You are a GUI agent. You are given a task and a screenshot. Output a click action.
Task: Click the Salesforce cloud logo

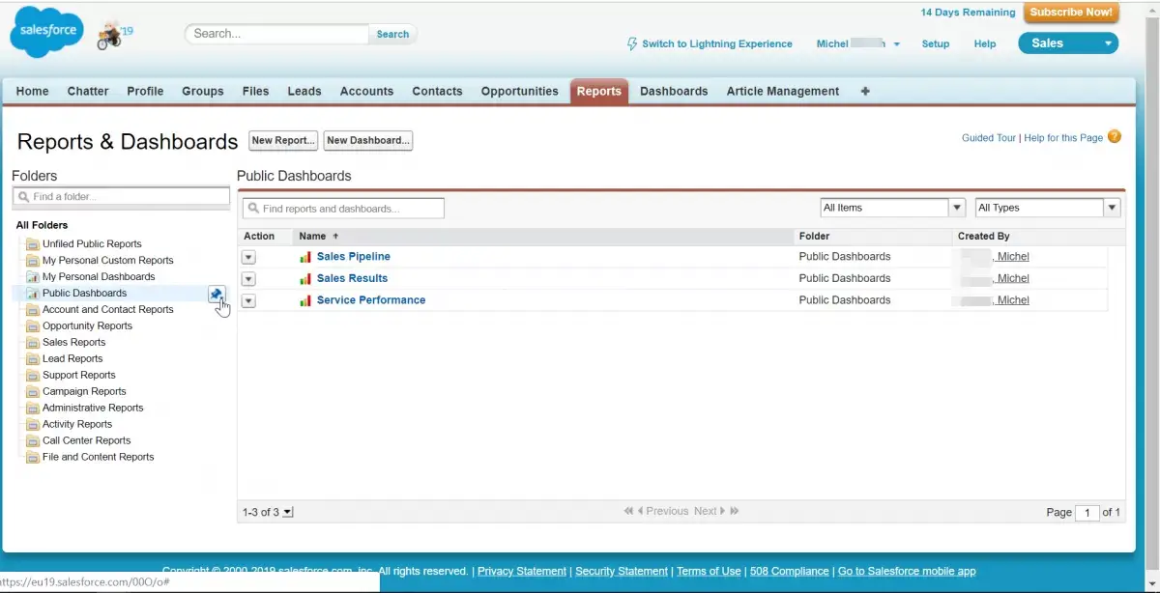pos(47,34)
